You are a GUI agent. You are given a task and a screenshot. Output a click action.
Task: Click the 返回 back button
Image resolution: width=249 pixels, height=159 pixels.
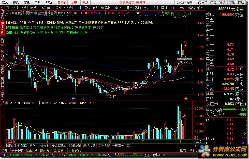[x=200, y=8]
